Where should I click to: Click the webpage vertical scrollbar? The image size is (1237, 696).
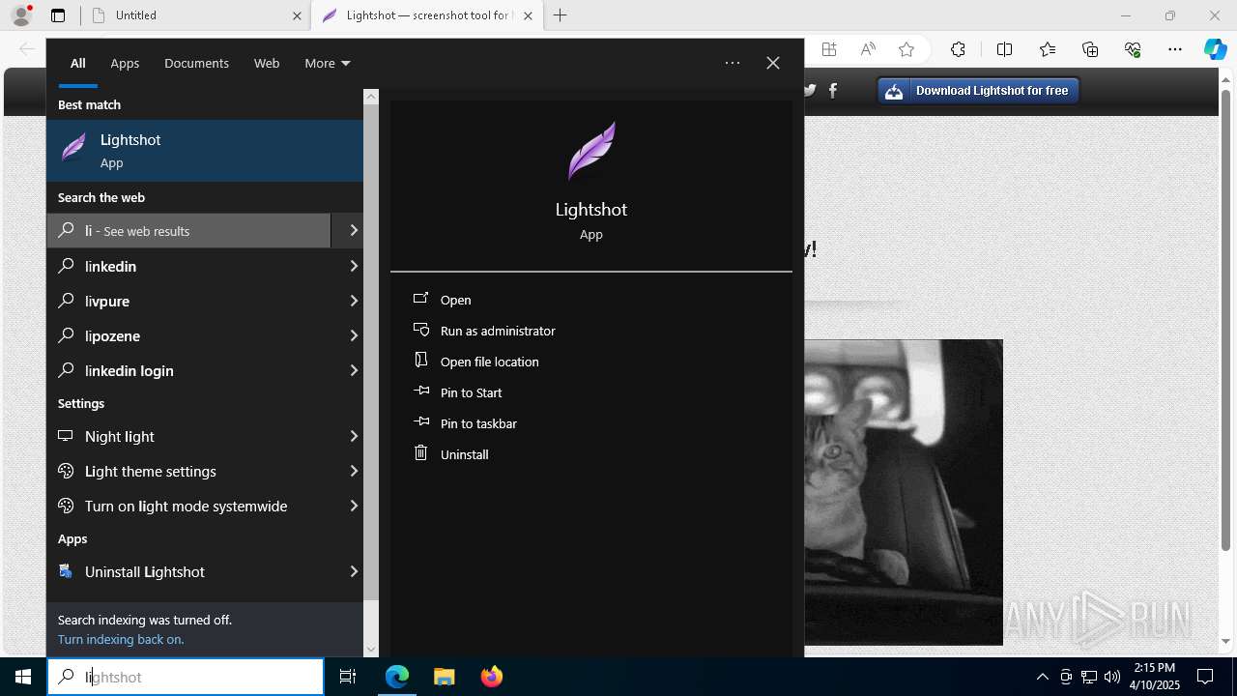pyautogui.click(x=1225, y=319)
